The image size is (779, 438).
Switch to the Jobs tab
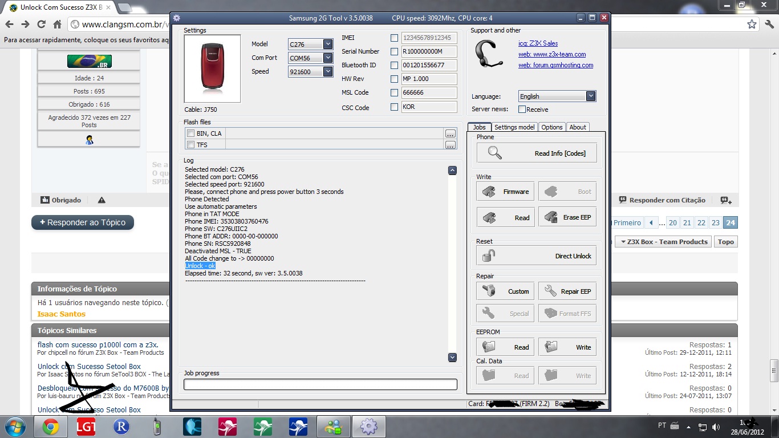click(479, 127)
